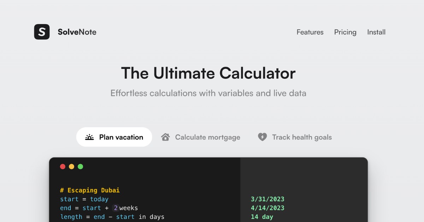Click the 3/31/2023 result value
The height and width of the screenshot is (222, 424).
click(x=267, y=199)
